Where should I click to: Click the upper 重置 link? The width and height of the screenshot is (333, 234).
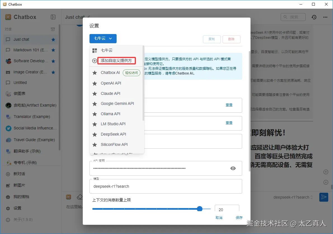tap(229, 105)
